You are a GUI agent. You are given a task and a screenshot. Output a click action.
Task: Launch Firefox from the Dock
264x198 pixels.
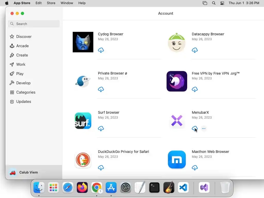[82, 187]
